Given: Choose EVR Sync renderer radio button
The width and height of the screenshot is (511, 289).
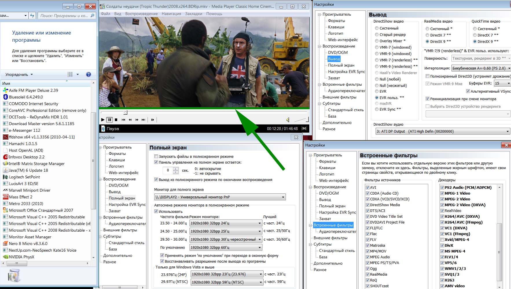Looking at the screenshot, I should 377,109.
